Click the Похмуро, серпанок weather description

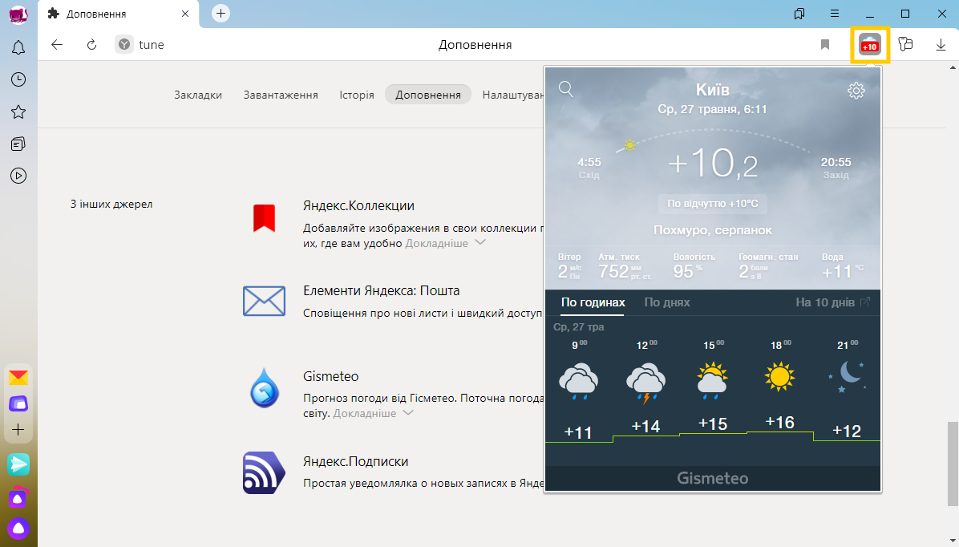(x=713, y=230)
